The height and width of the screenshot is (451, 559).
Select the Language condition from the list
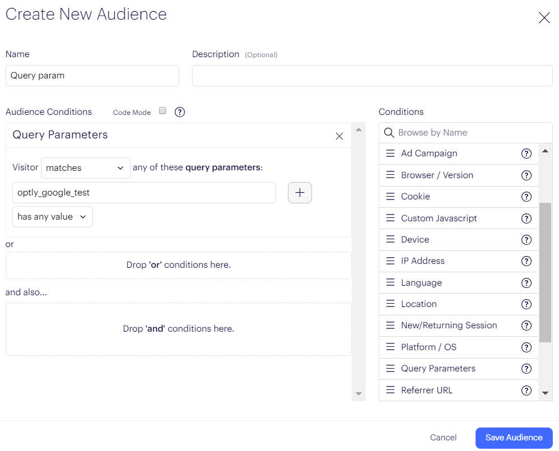422,282
